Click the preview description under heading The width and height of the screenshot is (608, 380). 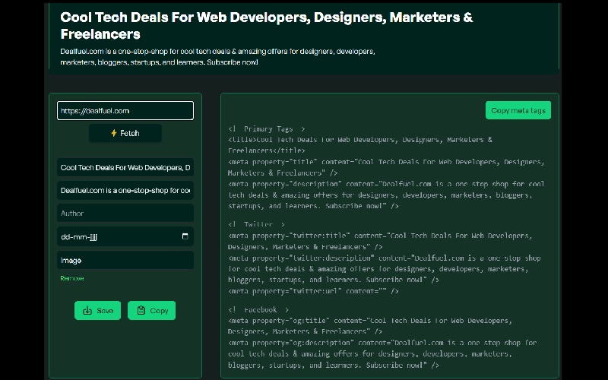click(x=217, y=56)
